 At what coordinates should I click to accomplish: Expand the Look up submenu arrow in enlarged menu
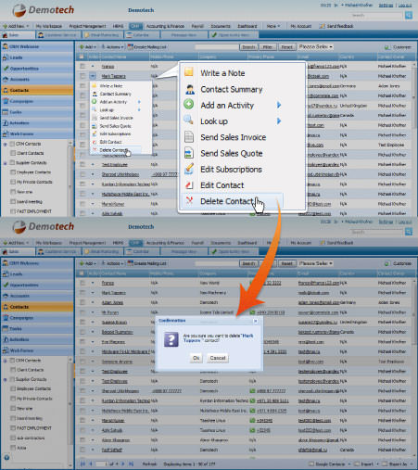[x=279, y=121]
